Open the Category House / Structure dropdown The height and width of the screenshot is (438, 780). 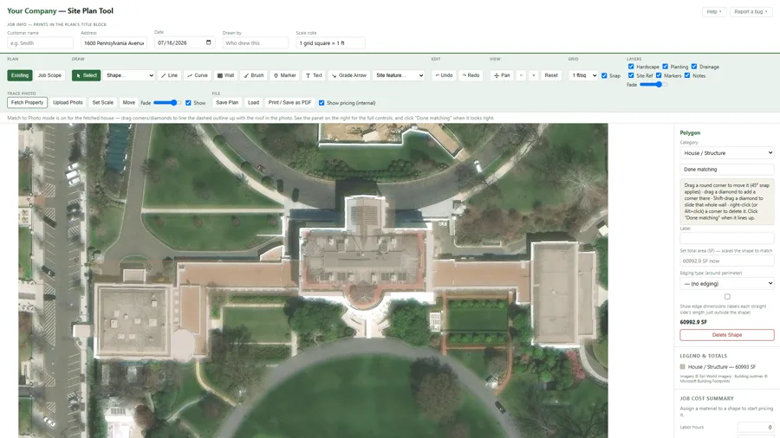pos(727,153)
